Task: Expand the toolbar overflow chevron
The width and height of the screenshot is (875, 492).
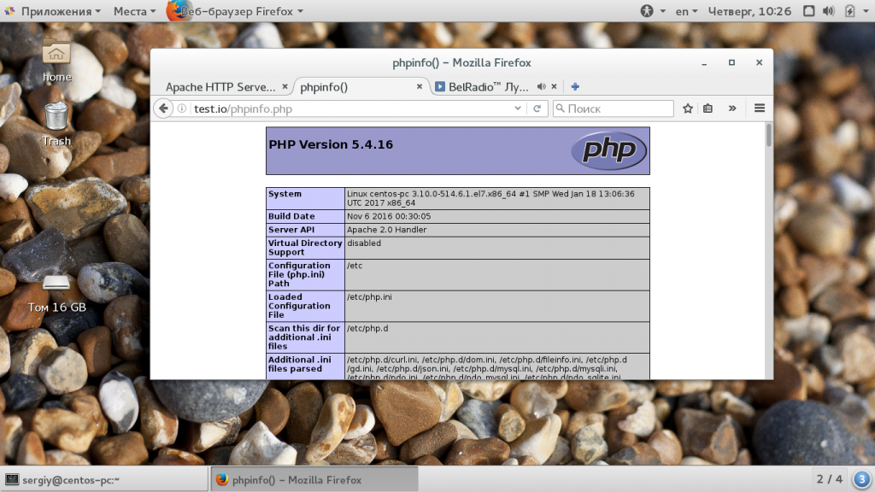Action: pyautogui.click(x=732, y=108)
